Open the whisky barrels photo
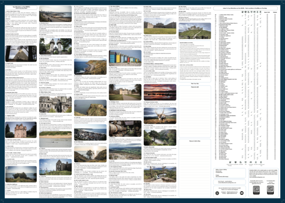285x203 pixels. pos(125,129)
